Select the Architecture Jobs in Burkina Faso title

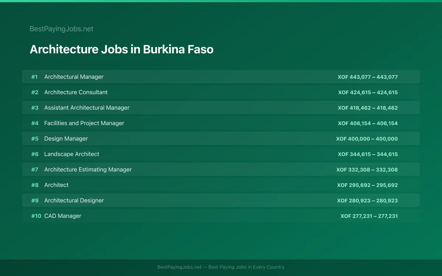122,49
